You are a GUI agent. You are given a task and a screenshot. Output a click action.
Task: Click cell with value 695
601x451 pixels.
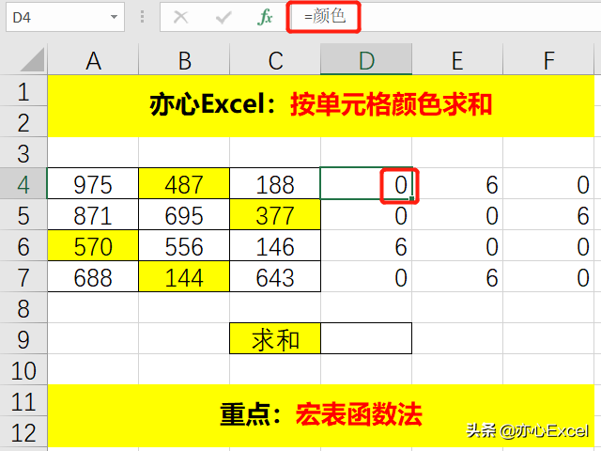coord(184,214)
